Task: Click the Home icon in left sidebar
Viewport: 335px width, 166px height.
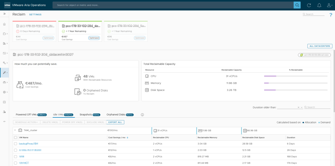Action: tap(4, 24)
